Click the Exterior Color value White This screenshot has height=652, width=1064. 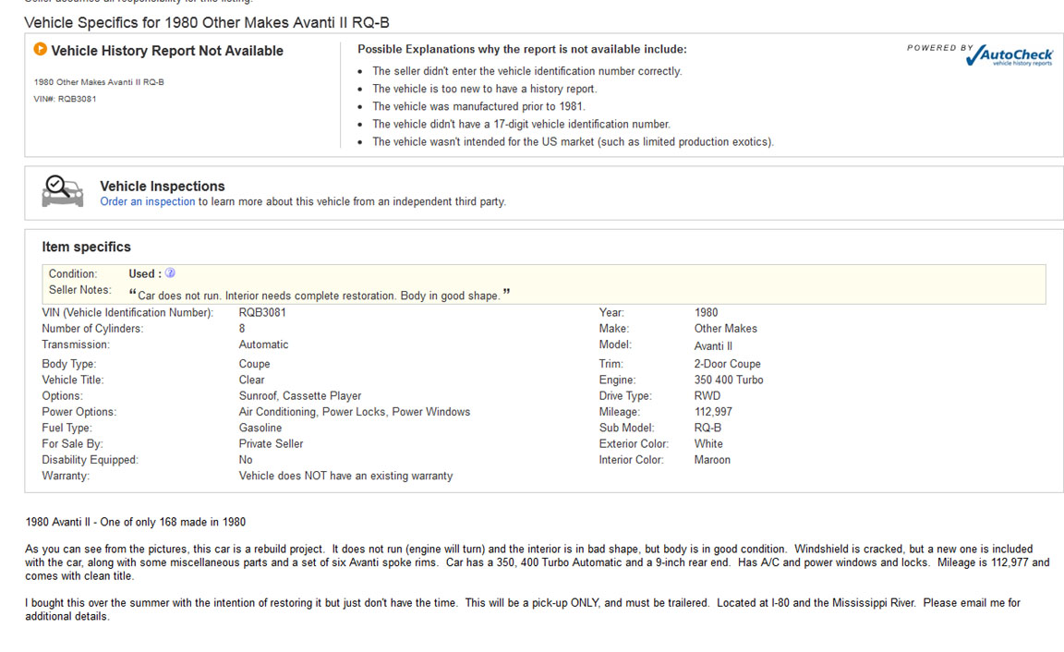pos(708,443)
